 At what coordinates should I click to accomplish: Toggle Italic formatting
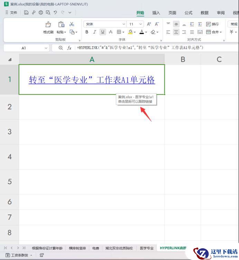(95, 32)
